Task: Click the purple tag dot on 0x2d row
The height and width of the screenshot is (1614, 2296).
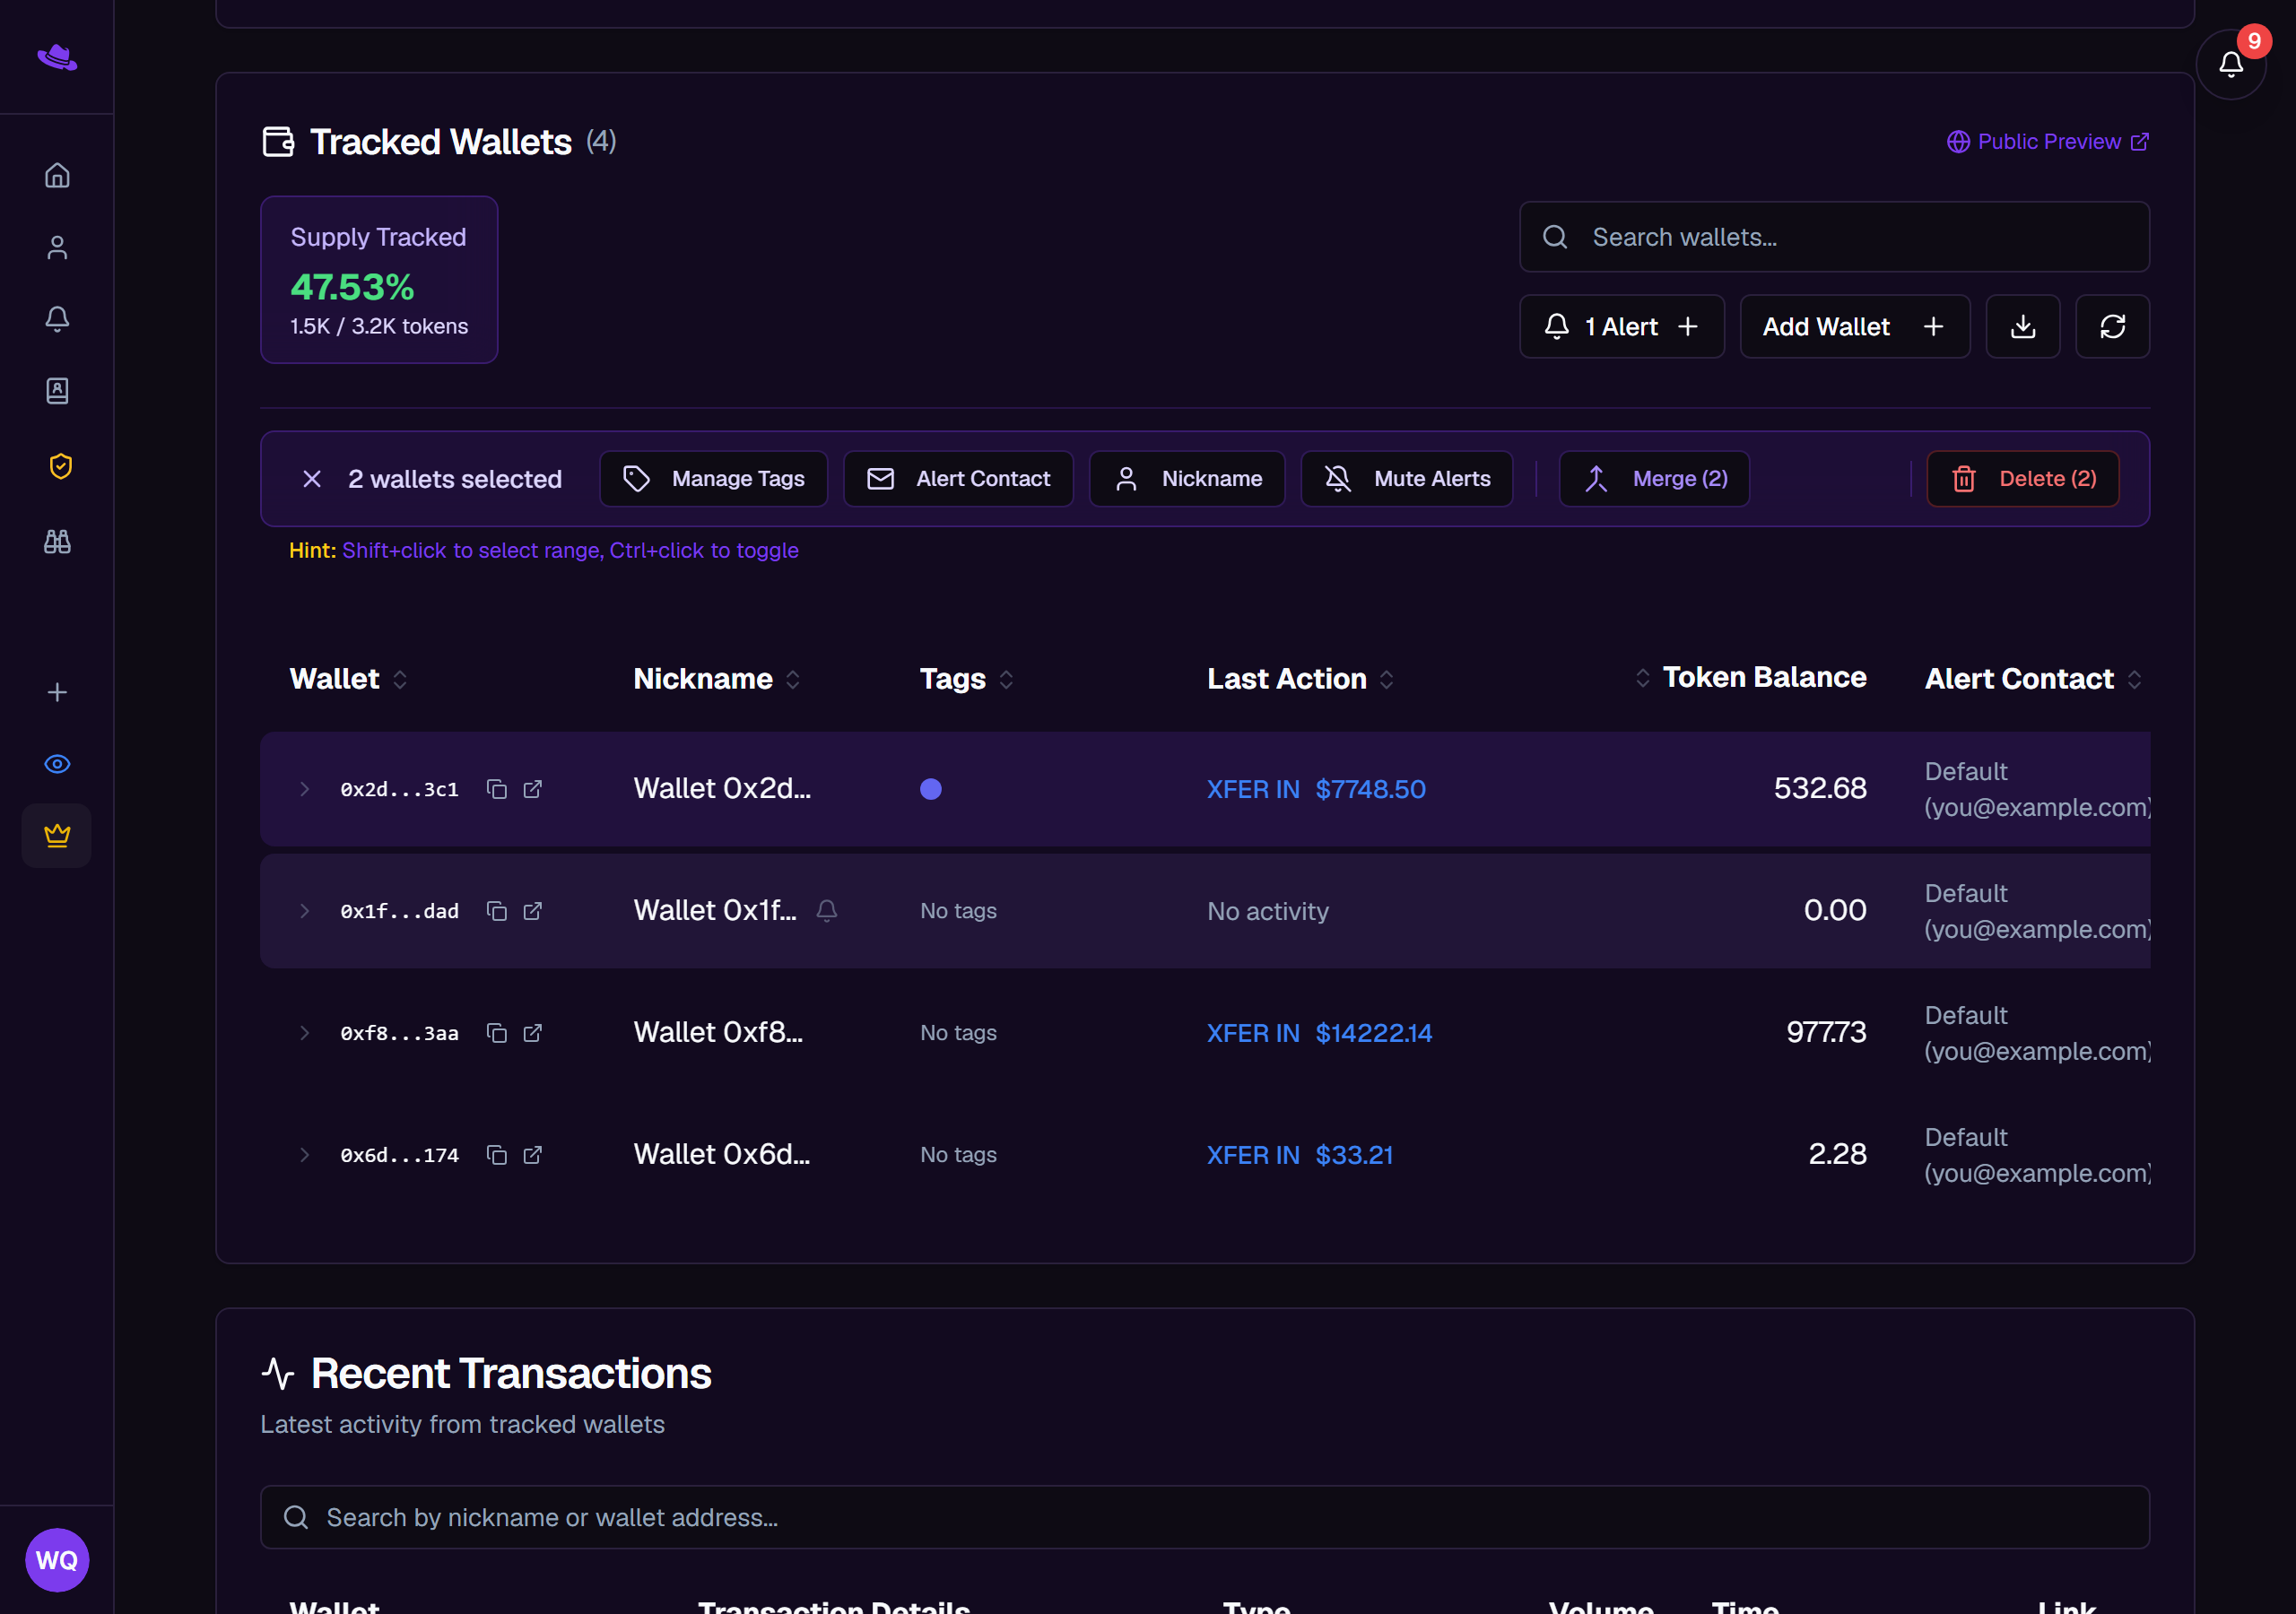Action: tap(931, 789)
